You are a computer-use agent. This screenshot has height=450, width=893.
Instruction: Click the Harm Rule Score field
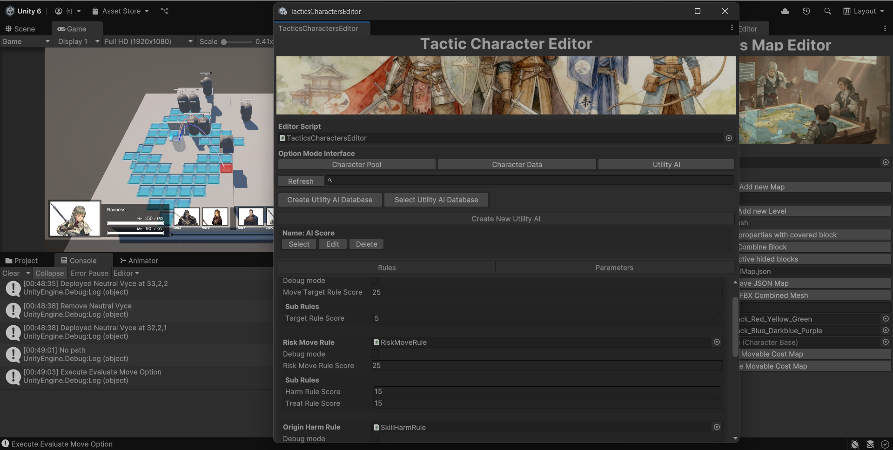tap(547, 392)
